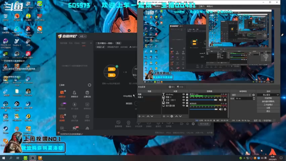Click the 设置 button in OBS controls
The height and width of the screenshot is (161, 286).
point(268,108)
